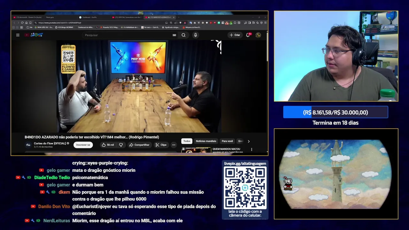409x230 pixels.
Task: Open more actions three-dot menu beside Clipe
Action: (174, 145)
